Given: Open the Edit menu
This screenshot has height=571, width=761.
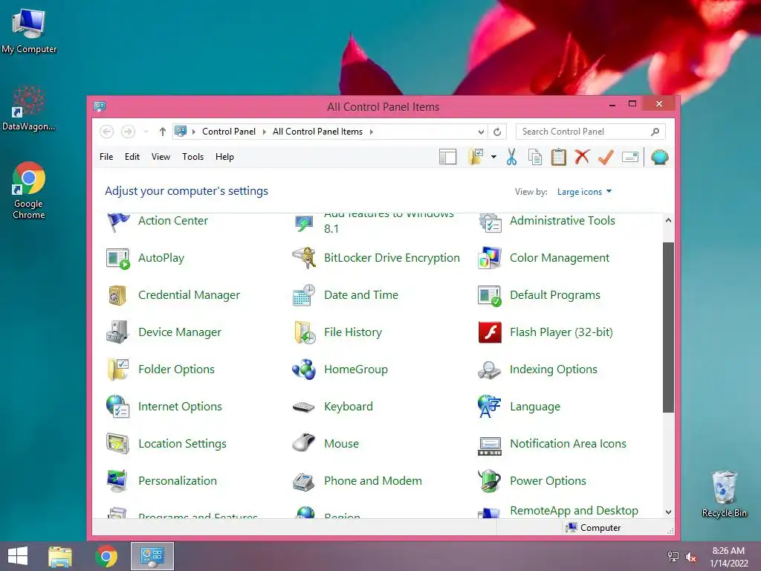Looking at the screenshot, I should point(132,157).
